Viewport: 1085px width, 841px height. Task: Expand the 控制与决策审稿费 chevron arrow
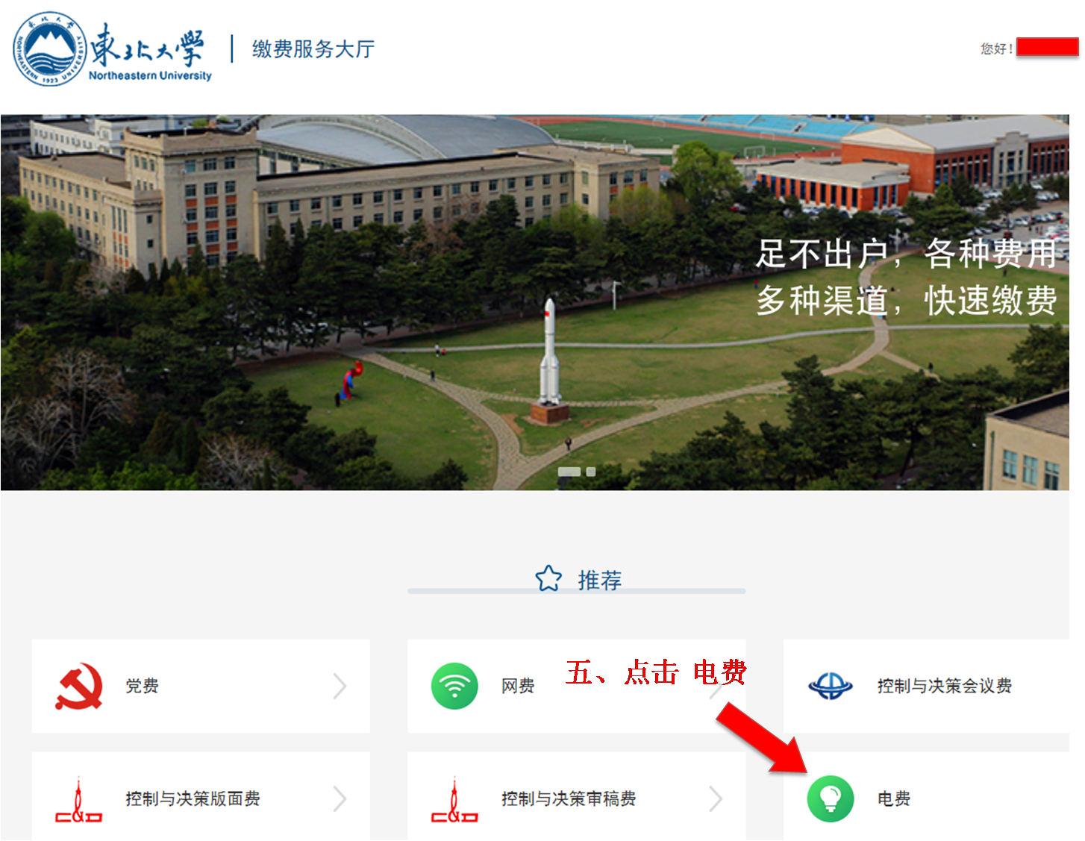tap(716, 798)
